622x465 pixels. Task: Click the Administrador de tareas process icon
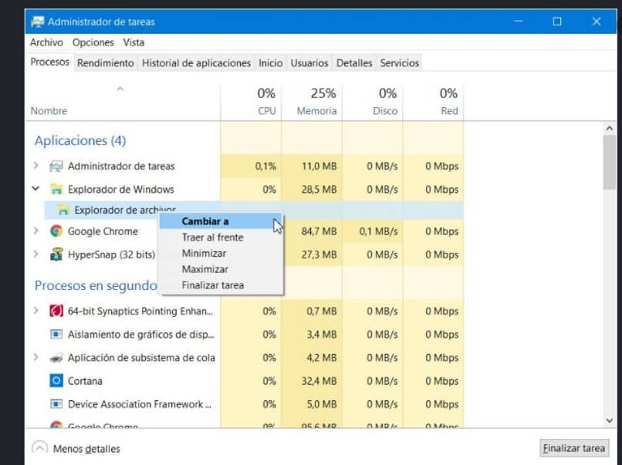(56, 166)
